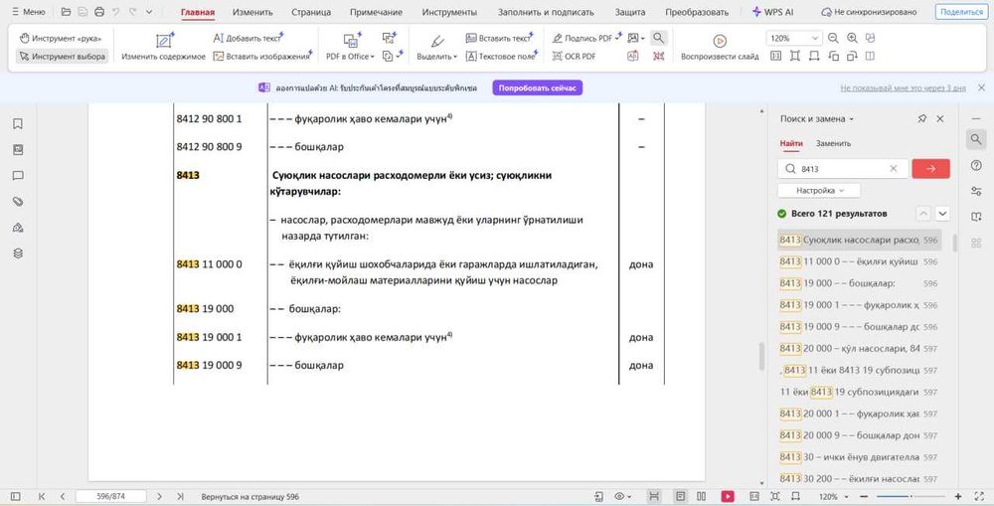Activate the Hand tool (Инструмент «рука»)
Image resolution: width=994 pixels, height=506 pixels.
pyautogui.click(x=61, y=38)
